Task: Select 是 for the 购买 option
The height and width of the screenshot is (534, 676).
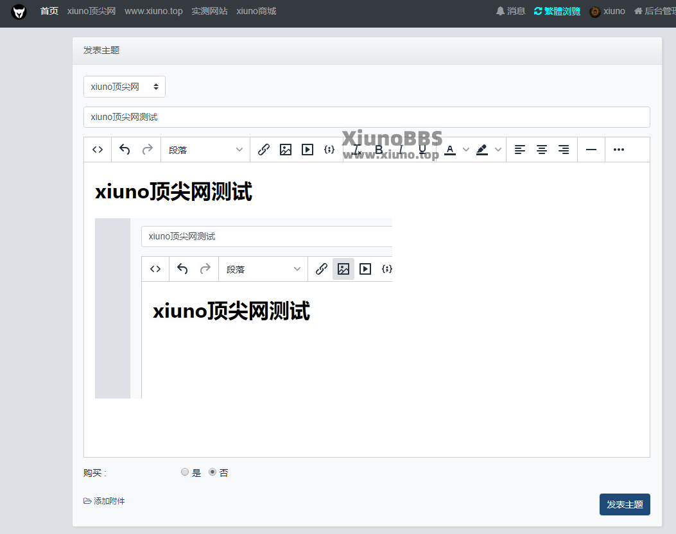Action: 185,472
